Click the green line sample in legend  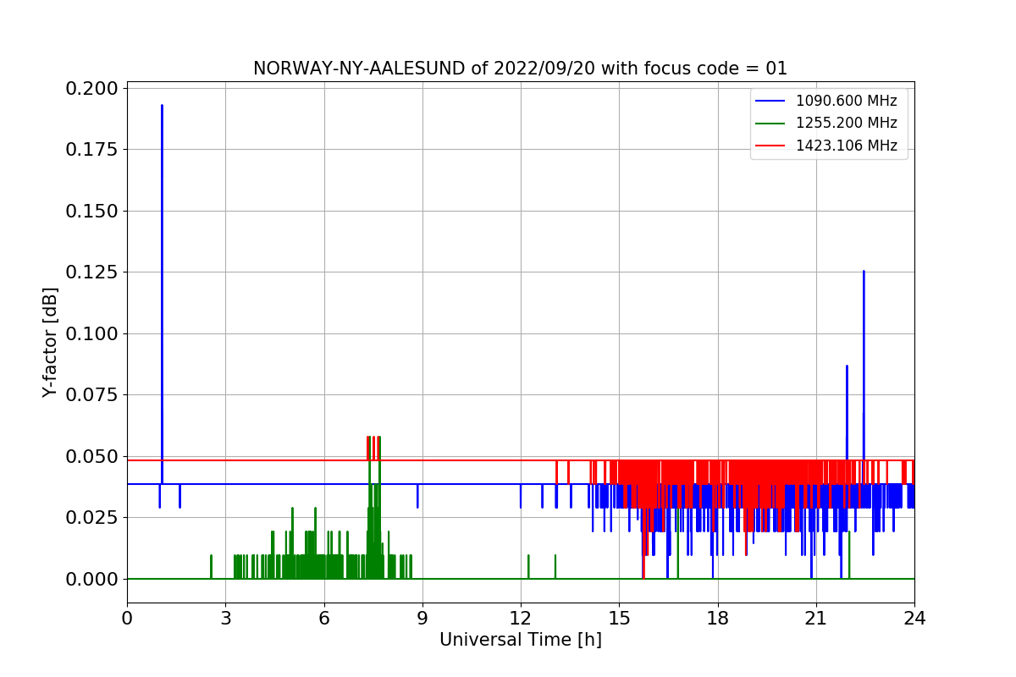[x=770, y=124]
